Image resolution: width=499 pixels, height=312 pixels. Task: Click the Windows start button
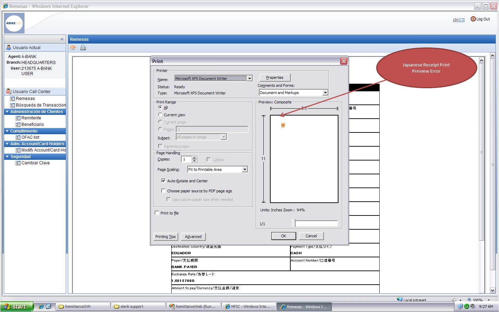[17, 306]
